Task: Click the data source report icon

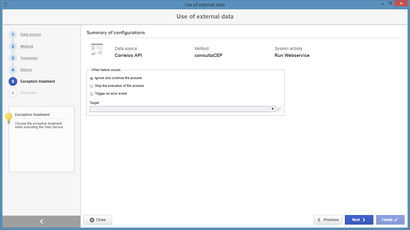Action: pos(97,49)
